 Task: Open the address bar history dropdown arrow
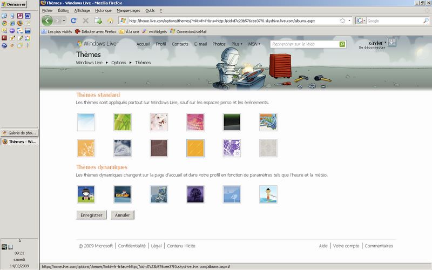pos(349,21)
